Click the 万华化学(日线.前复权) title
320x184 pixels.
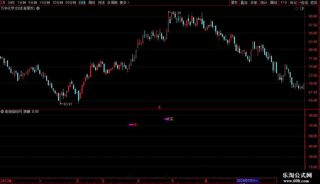[18, 8]
